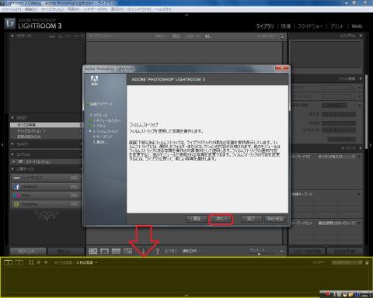Open the ファイル menu
This screenshot has height=298, width=373.
[x=11, y=9]
